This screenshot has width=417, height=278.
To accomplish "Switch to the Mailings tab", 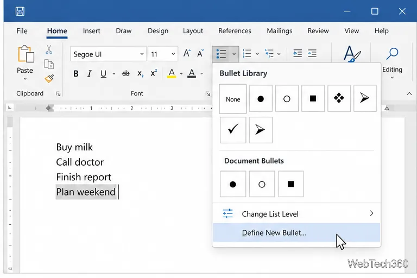I will (280, 31).
